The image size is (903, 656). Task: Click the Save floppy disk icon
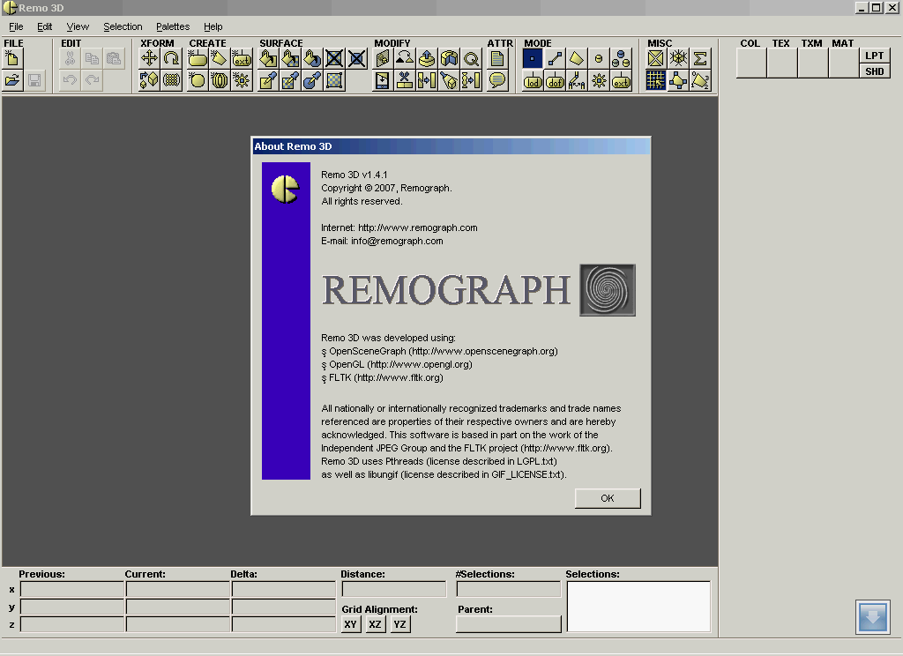(34, 80)
